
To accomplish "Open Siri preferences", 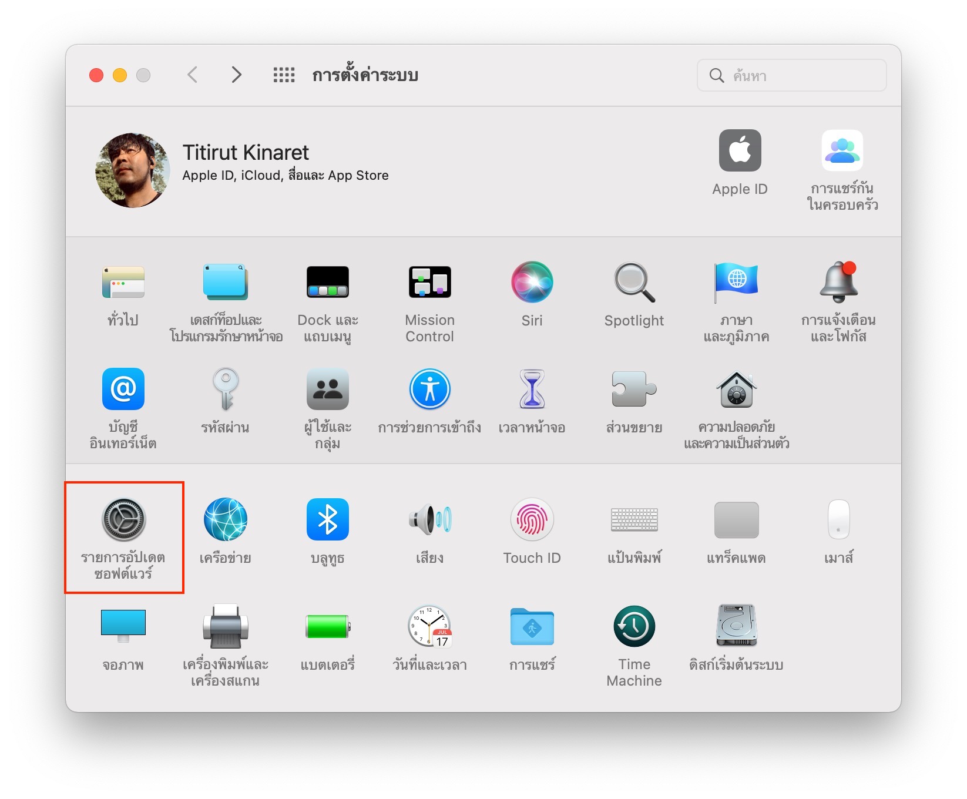I will pos(532,283).
